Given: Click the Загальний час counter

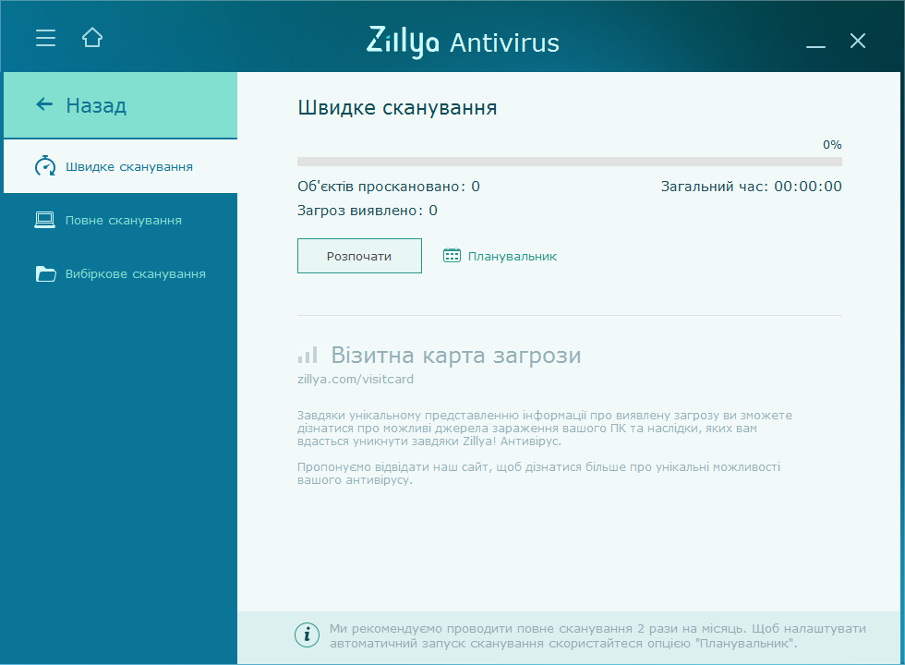Looking at the screenshot, I should 750,186.
